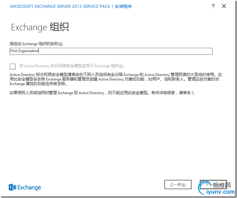The image size is (237, 198).
Task: Go back with the 上一步 button
Action: pyautogui.click(x=178, y=184)
